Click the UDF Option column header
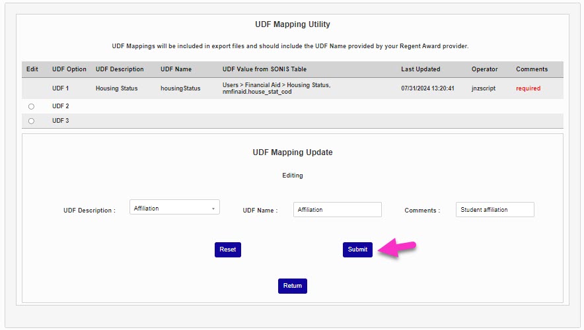The image size is (584, 330). click(69, 69)
